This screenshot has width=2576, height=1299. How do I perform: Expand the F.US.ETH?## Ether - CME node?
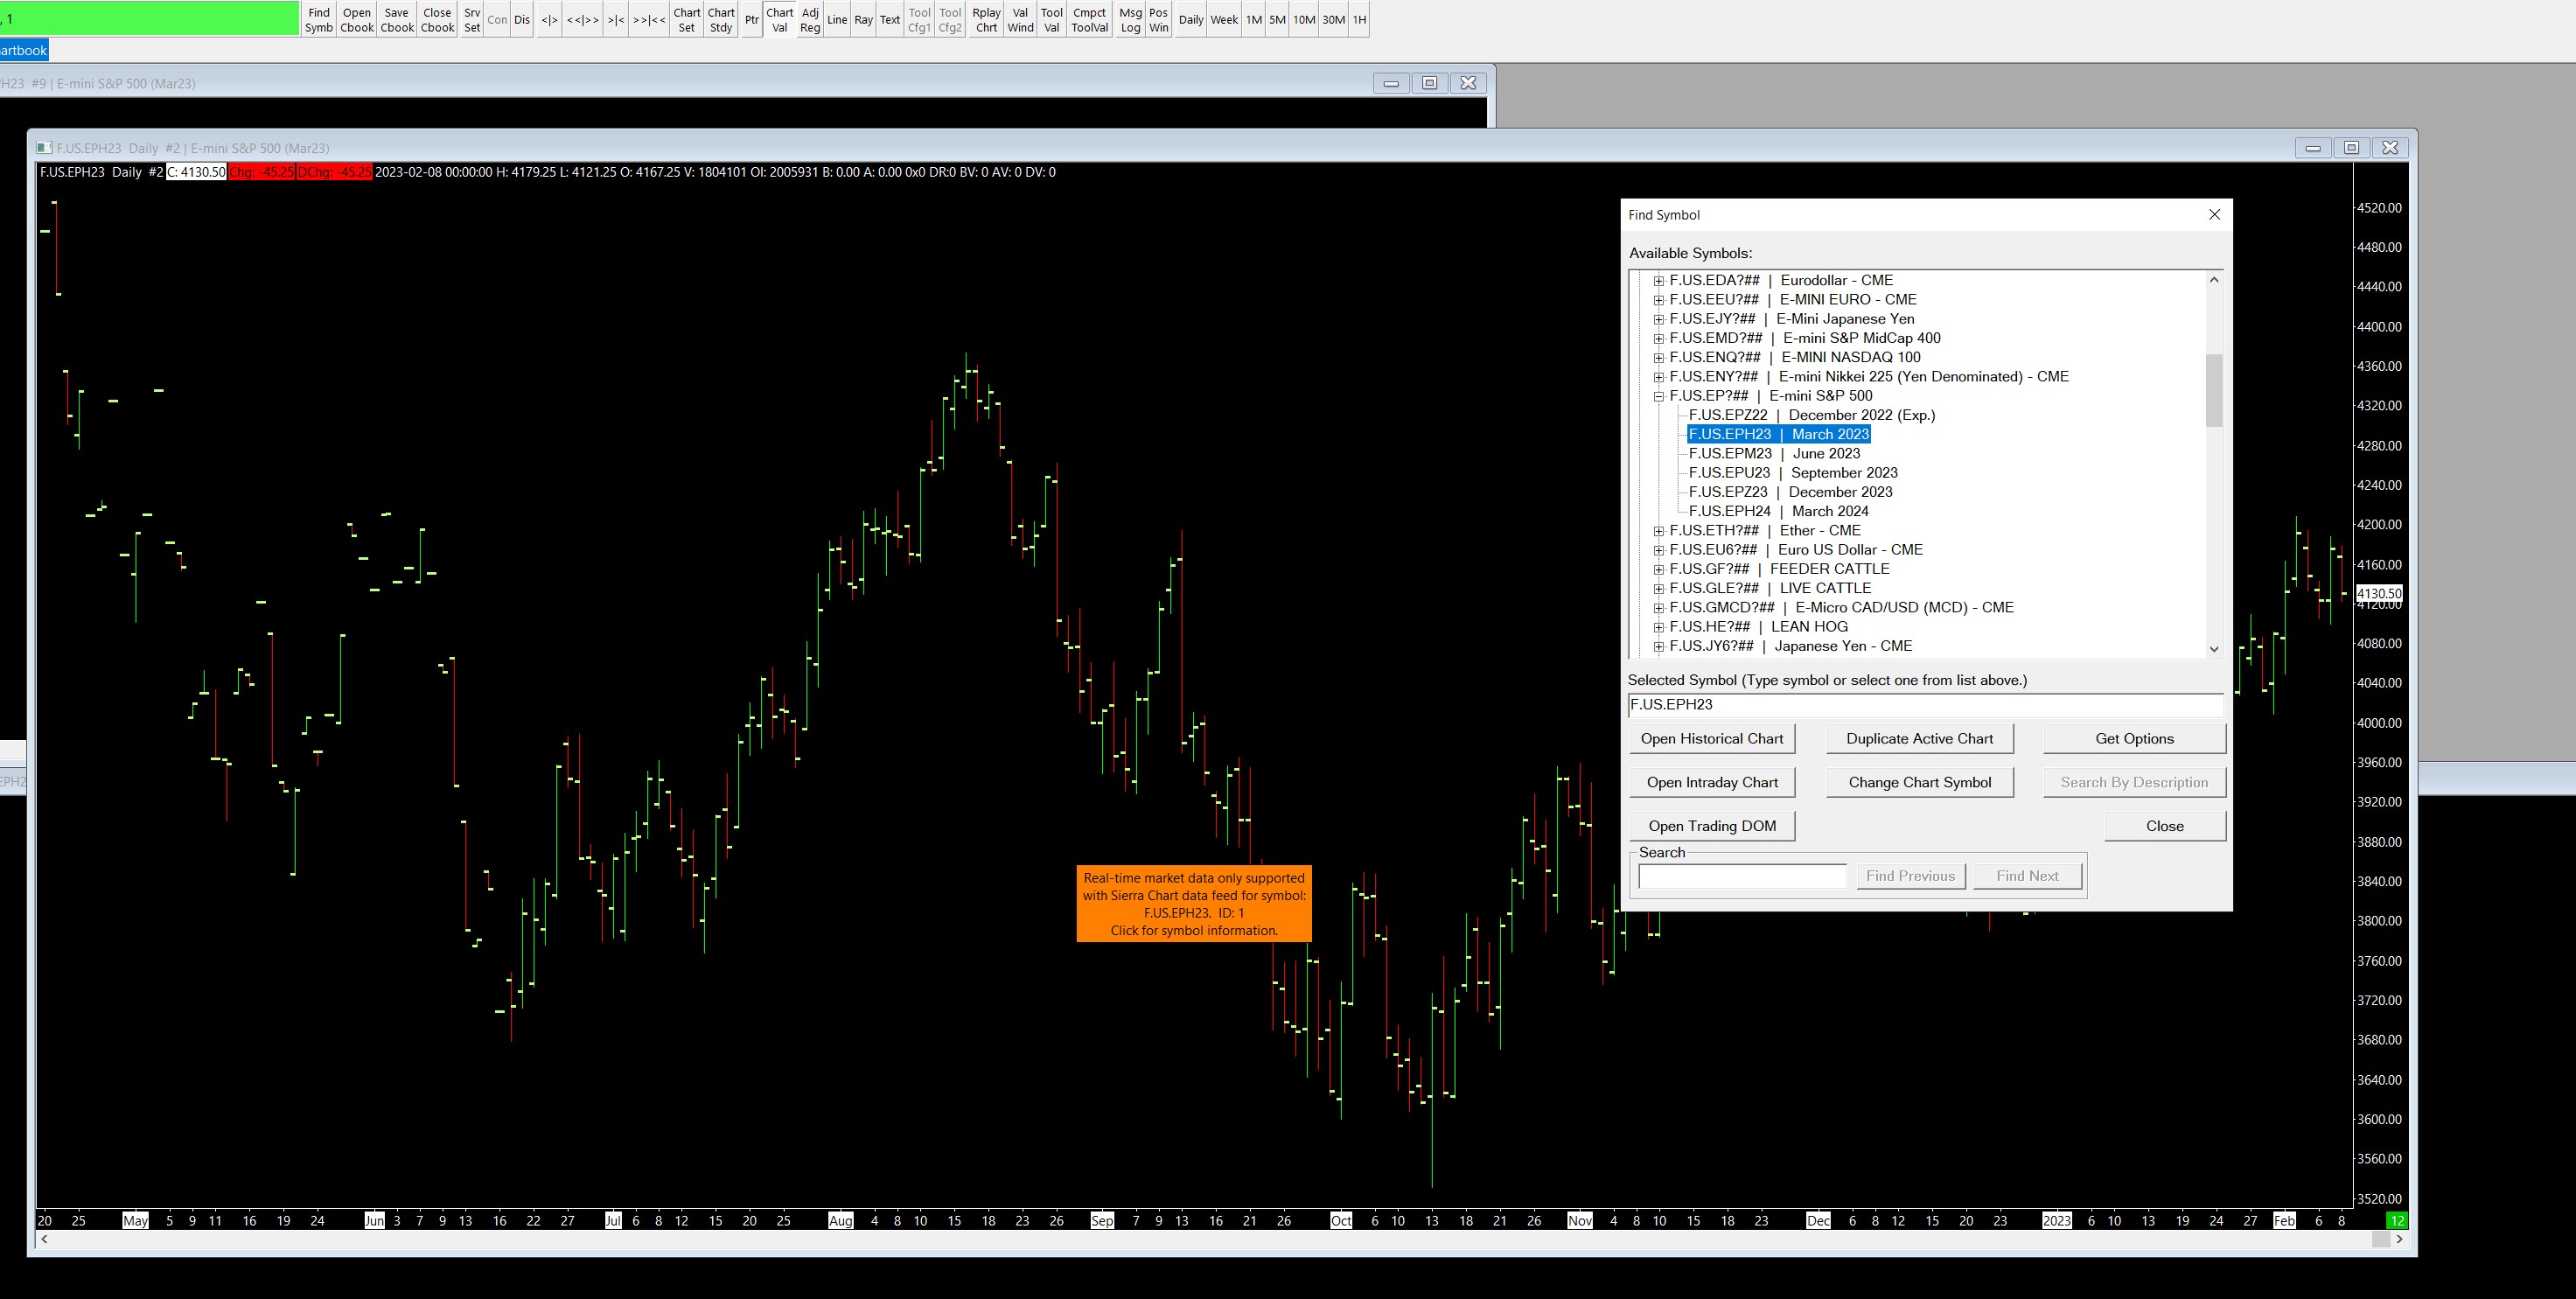pyautogui.click(x=1659, y=531)
